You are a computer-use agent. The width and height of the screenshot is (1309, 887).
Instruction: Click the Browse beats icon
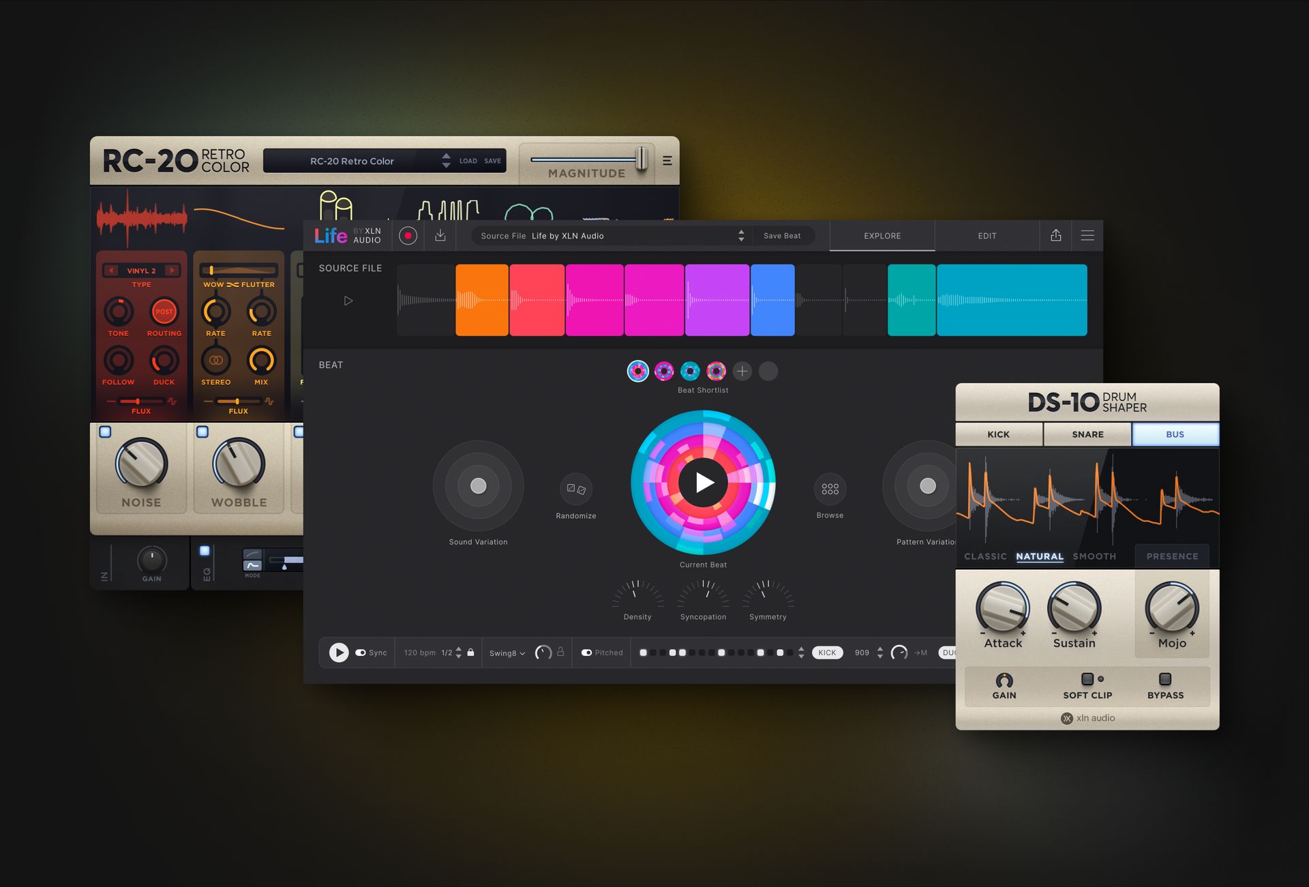830,489
